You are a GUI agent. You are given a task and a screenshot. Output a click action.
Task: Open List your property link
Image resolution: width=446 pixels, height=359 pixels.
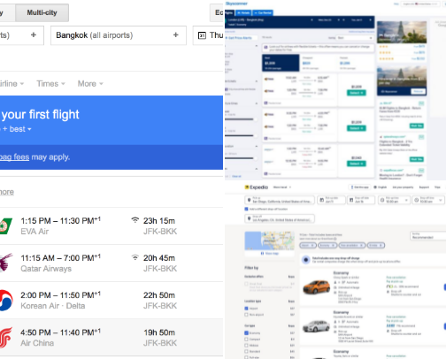403,187
